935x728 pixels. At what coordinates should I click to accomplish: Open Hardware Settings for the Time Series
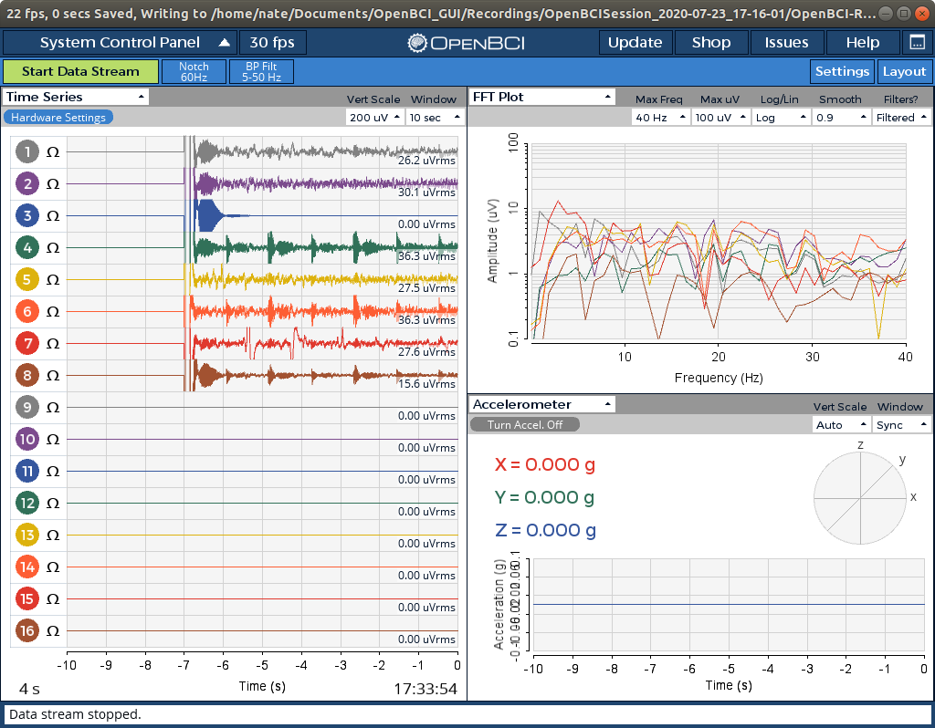[x=58, y=117]
